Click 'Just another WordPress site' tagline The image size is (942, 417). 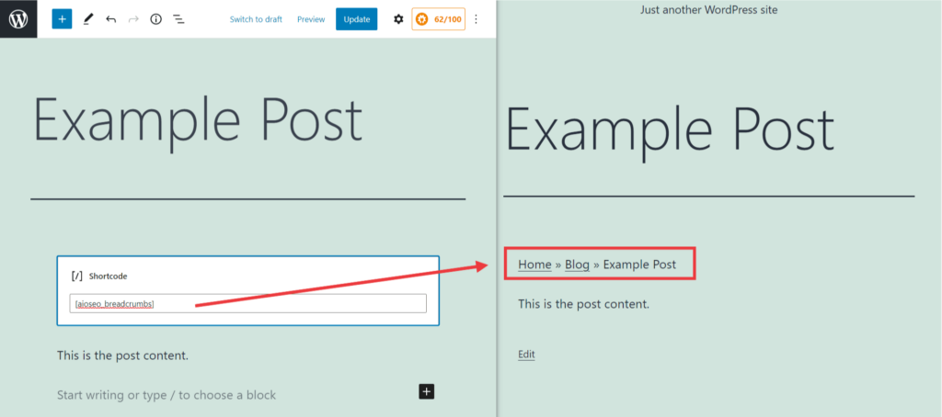(709, 9)
